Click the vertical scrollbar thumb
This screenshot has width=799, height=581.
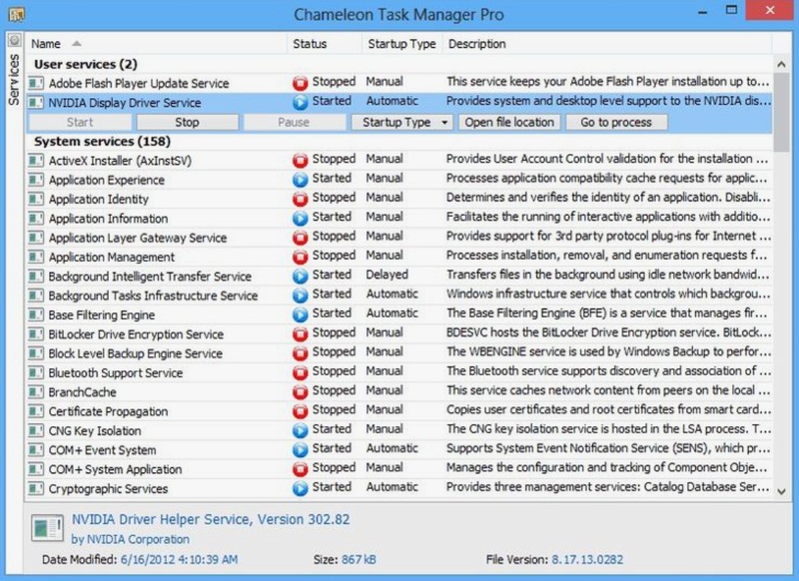click(781, 112)
